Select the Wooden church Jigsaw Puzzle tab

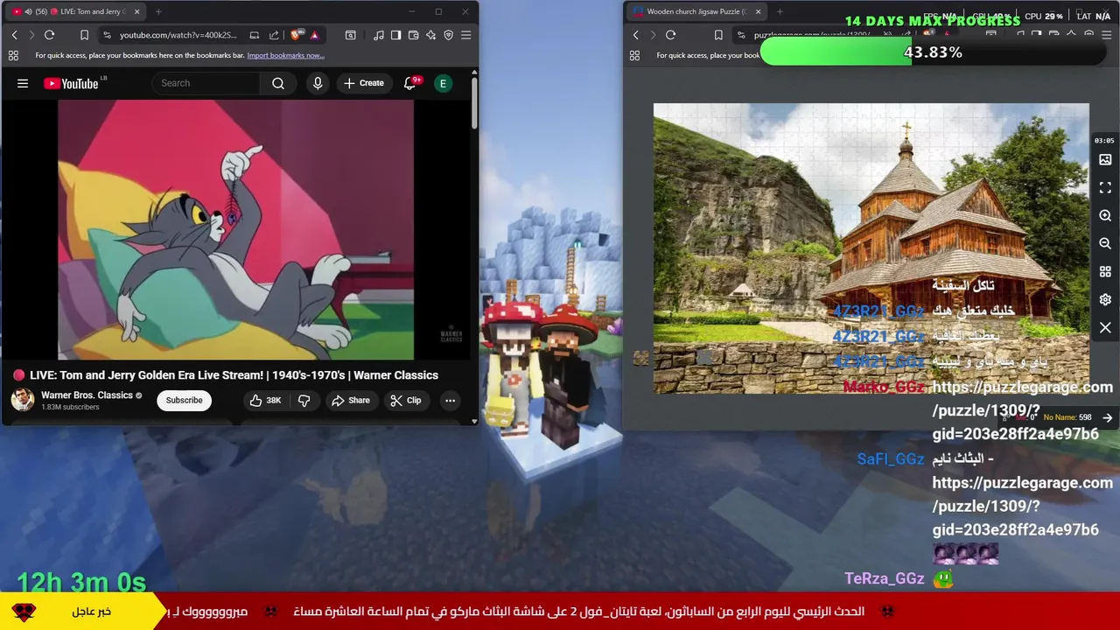(695, 11)
